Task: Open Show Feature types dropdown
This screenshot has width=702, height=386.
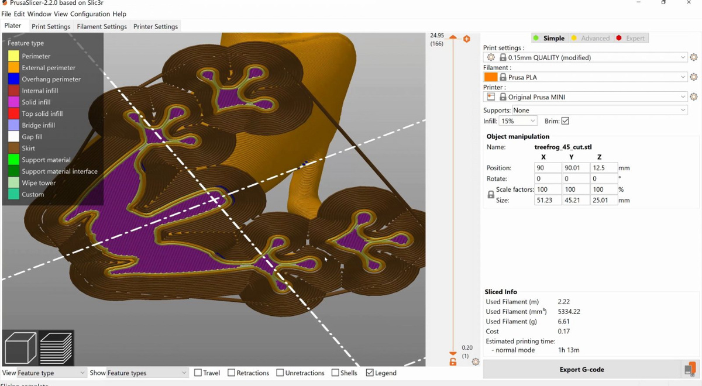Action: point(147,373)
